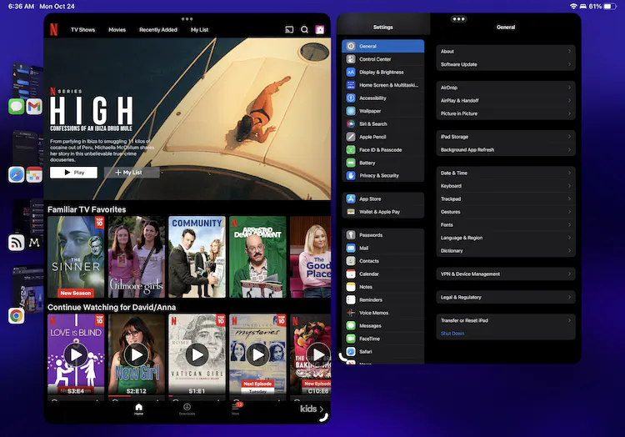Open Passwords settings icon
625x437 pixels.
351,235
